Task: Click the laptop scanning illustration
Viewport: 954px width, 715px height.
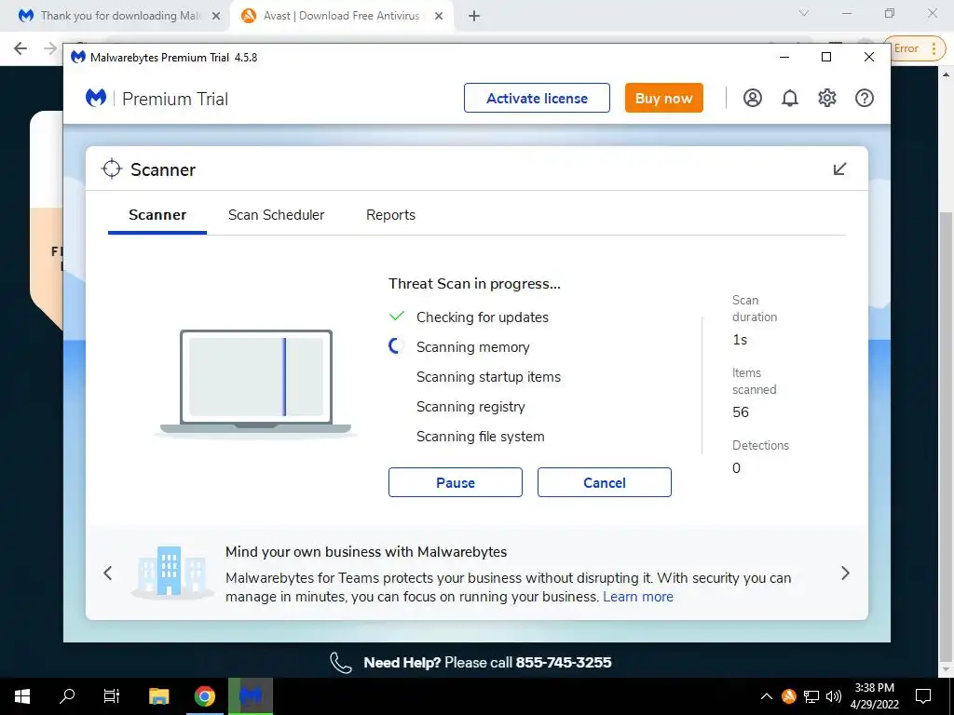Action: (x=255, y=383)
